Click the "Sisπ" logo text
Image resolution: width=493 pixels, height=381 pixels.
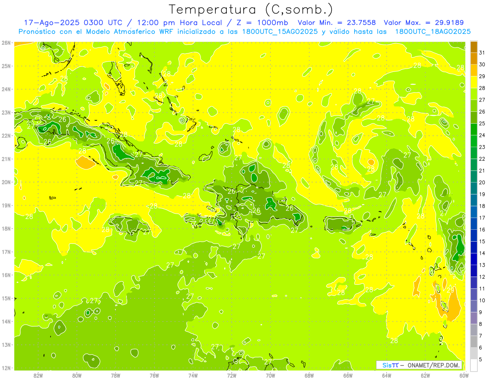(x=390, y=365)
